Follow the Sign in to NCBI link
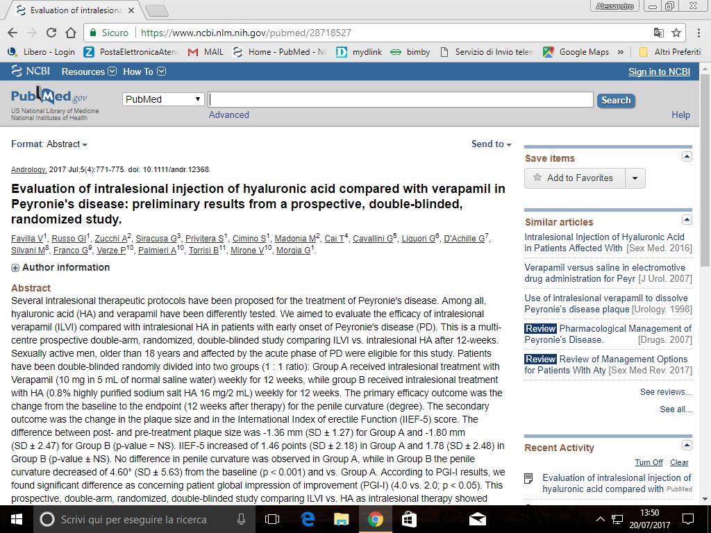Image resolution: width=711 pixels, height=533 pixels. (x=659, y=71)
